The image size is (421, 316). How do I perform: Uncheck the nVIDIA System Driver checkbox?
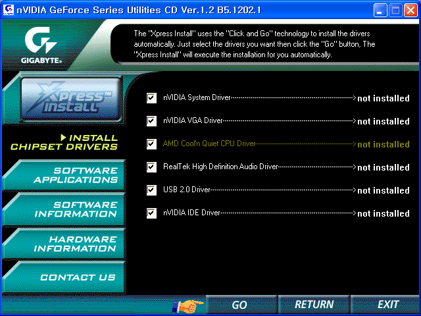coord(151,98)
